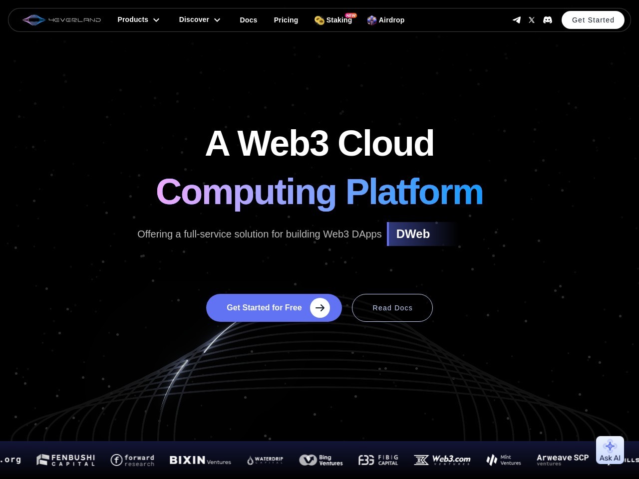
Task: Click the Web3.com Ventures logo
Action: point(442,460)
